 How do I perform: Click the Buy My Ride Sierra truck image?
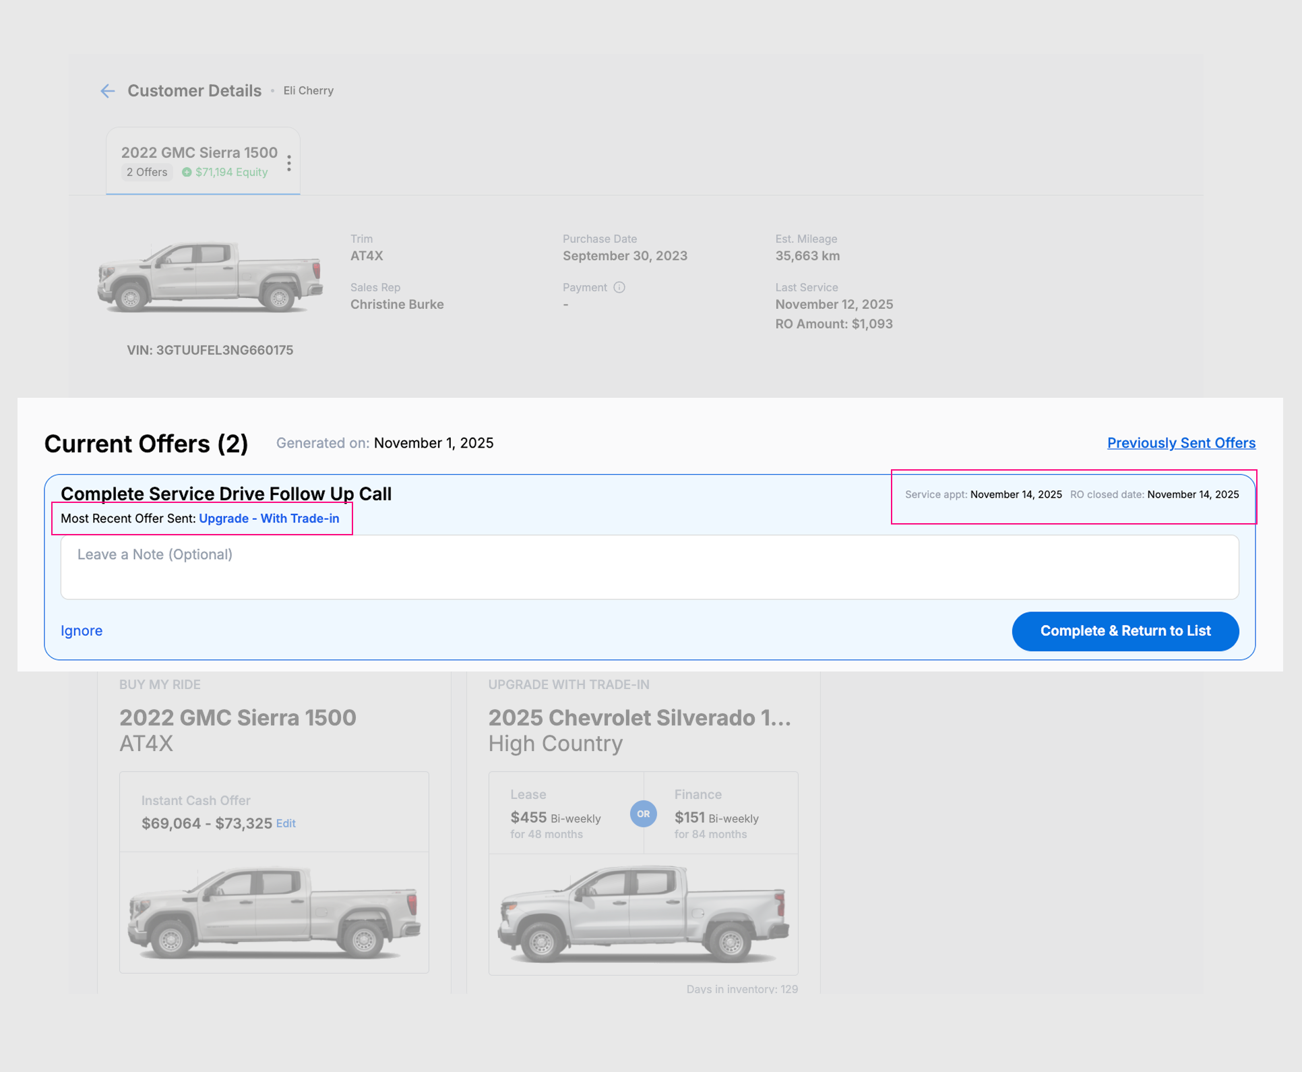point(274,912)
